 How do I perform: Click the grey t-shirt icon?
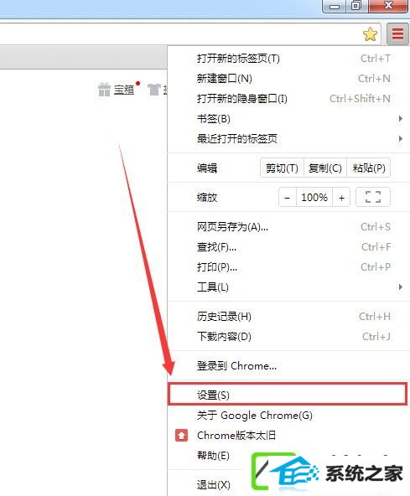tap(154, 90)
